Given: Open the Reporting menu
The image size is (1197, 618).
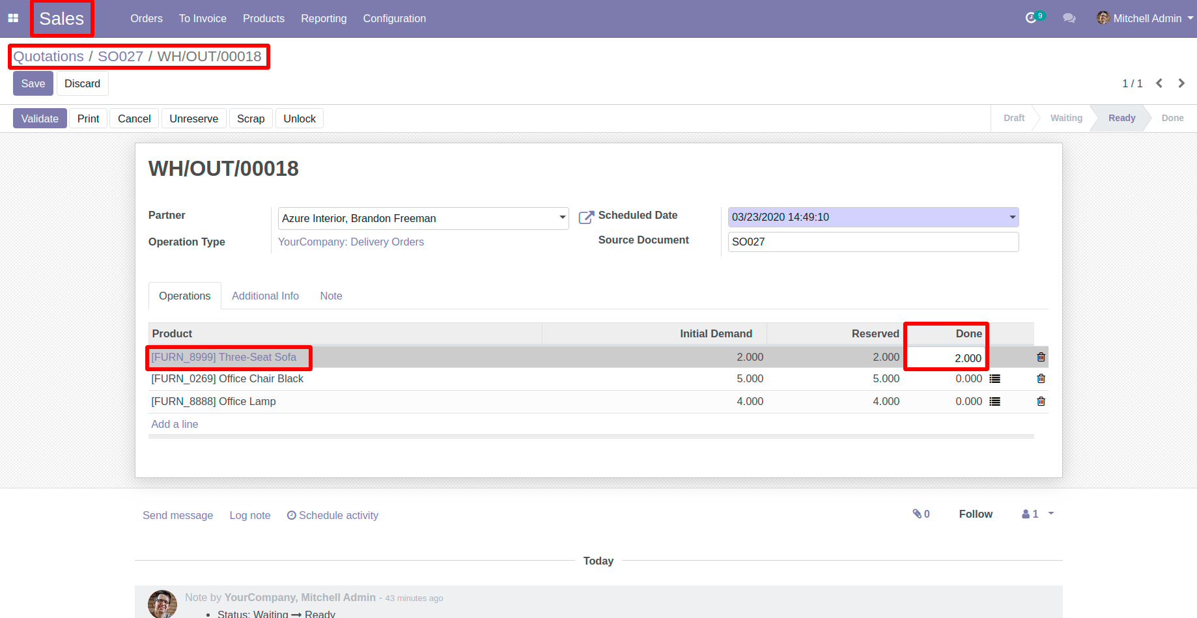Looking at the screenshot, I should coord(324,18).
